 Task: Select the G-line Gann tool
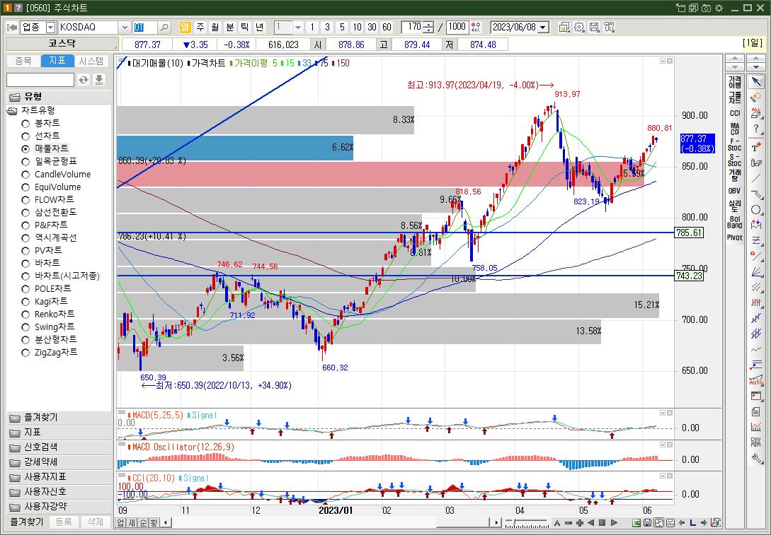tap(756, 255)
